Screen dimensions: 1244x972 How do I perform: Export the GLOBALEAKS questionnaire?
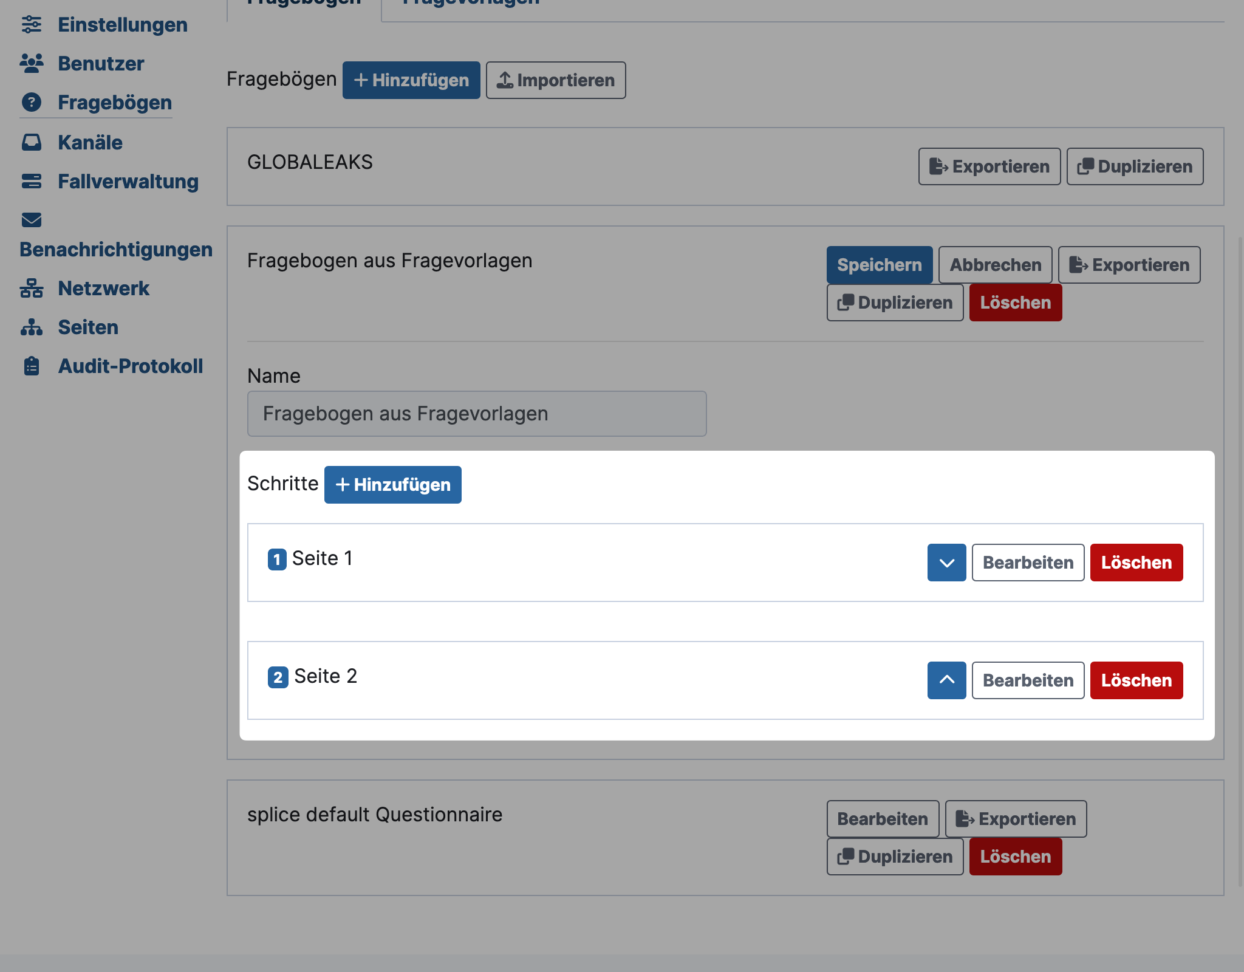(989, 166)
